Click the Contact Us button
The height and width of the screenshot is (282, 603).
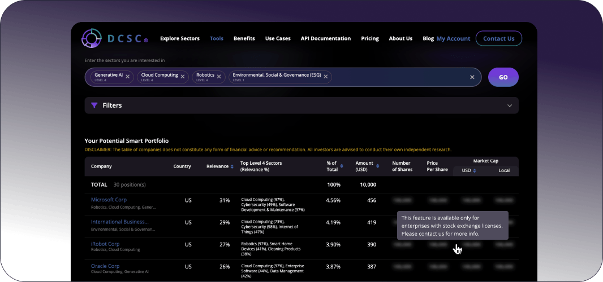499,38
